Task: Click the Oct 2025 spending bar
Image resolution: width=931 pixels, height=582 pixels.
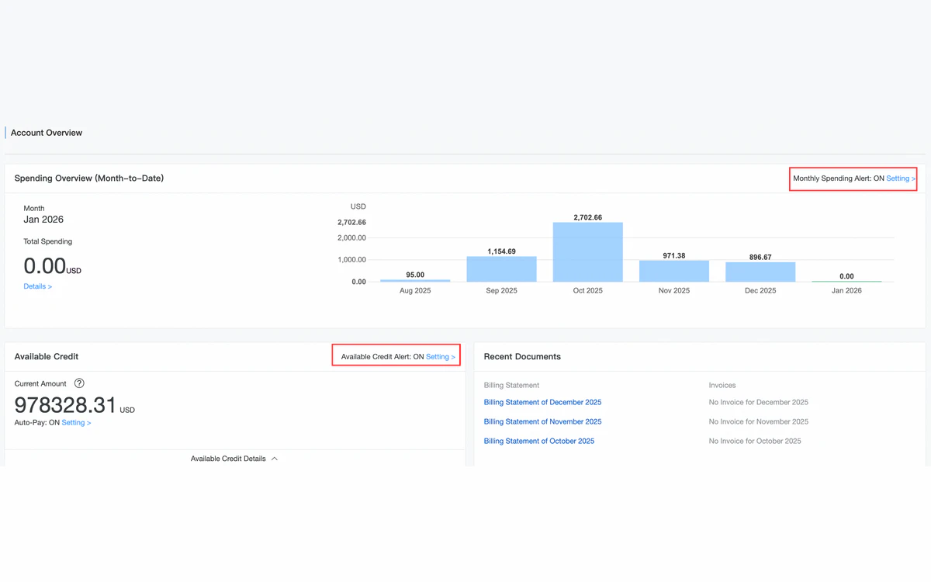Action: (x=588, y=252)
